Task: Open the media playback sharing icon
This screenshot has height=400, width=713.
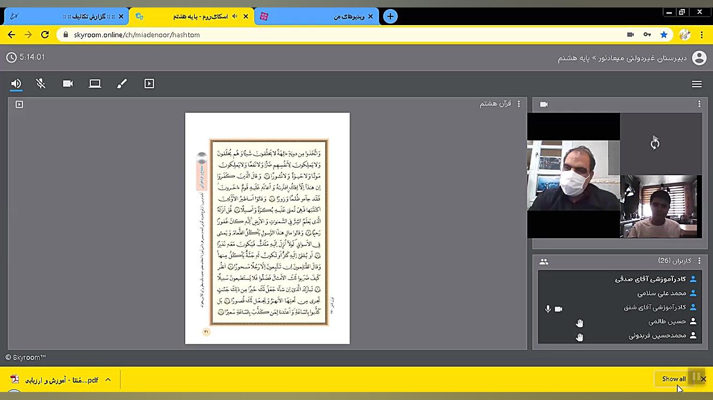Action: tap(149, 84)
